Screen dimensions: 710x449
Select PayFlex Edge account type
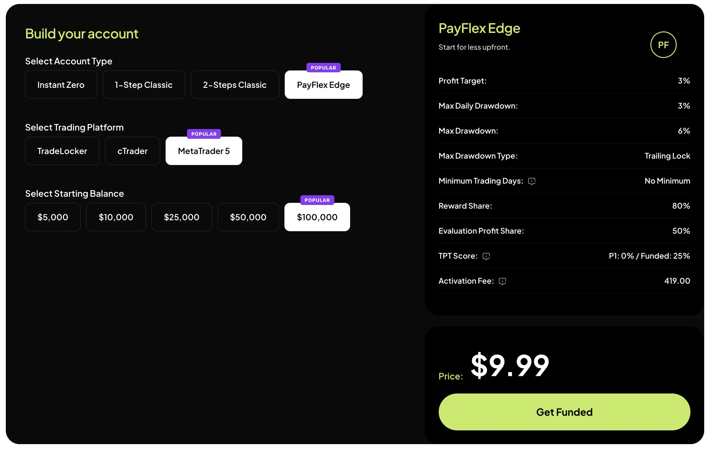pyautogui.click(x=324, y=85)
